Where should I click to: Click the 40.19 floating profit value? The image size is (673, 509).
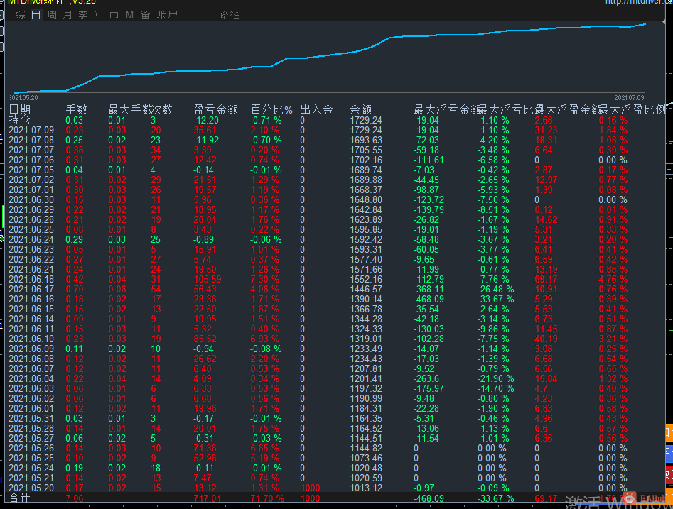click(546, 339)
